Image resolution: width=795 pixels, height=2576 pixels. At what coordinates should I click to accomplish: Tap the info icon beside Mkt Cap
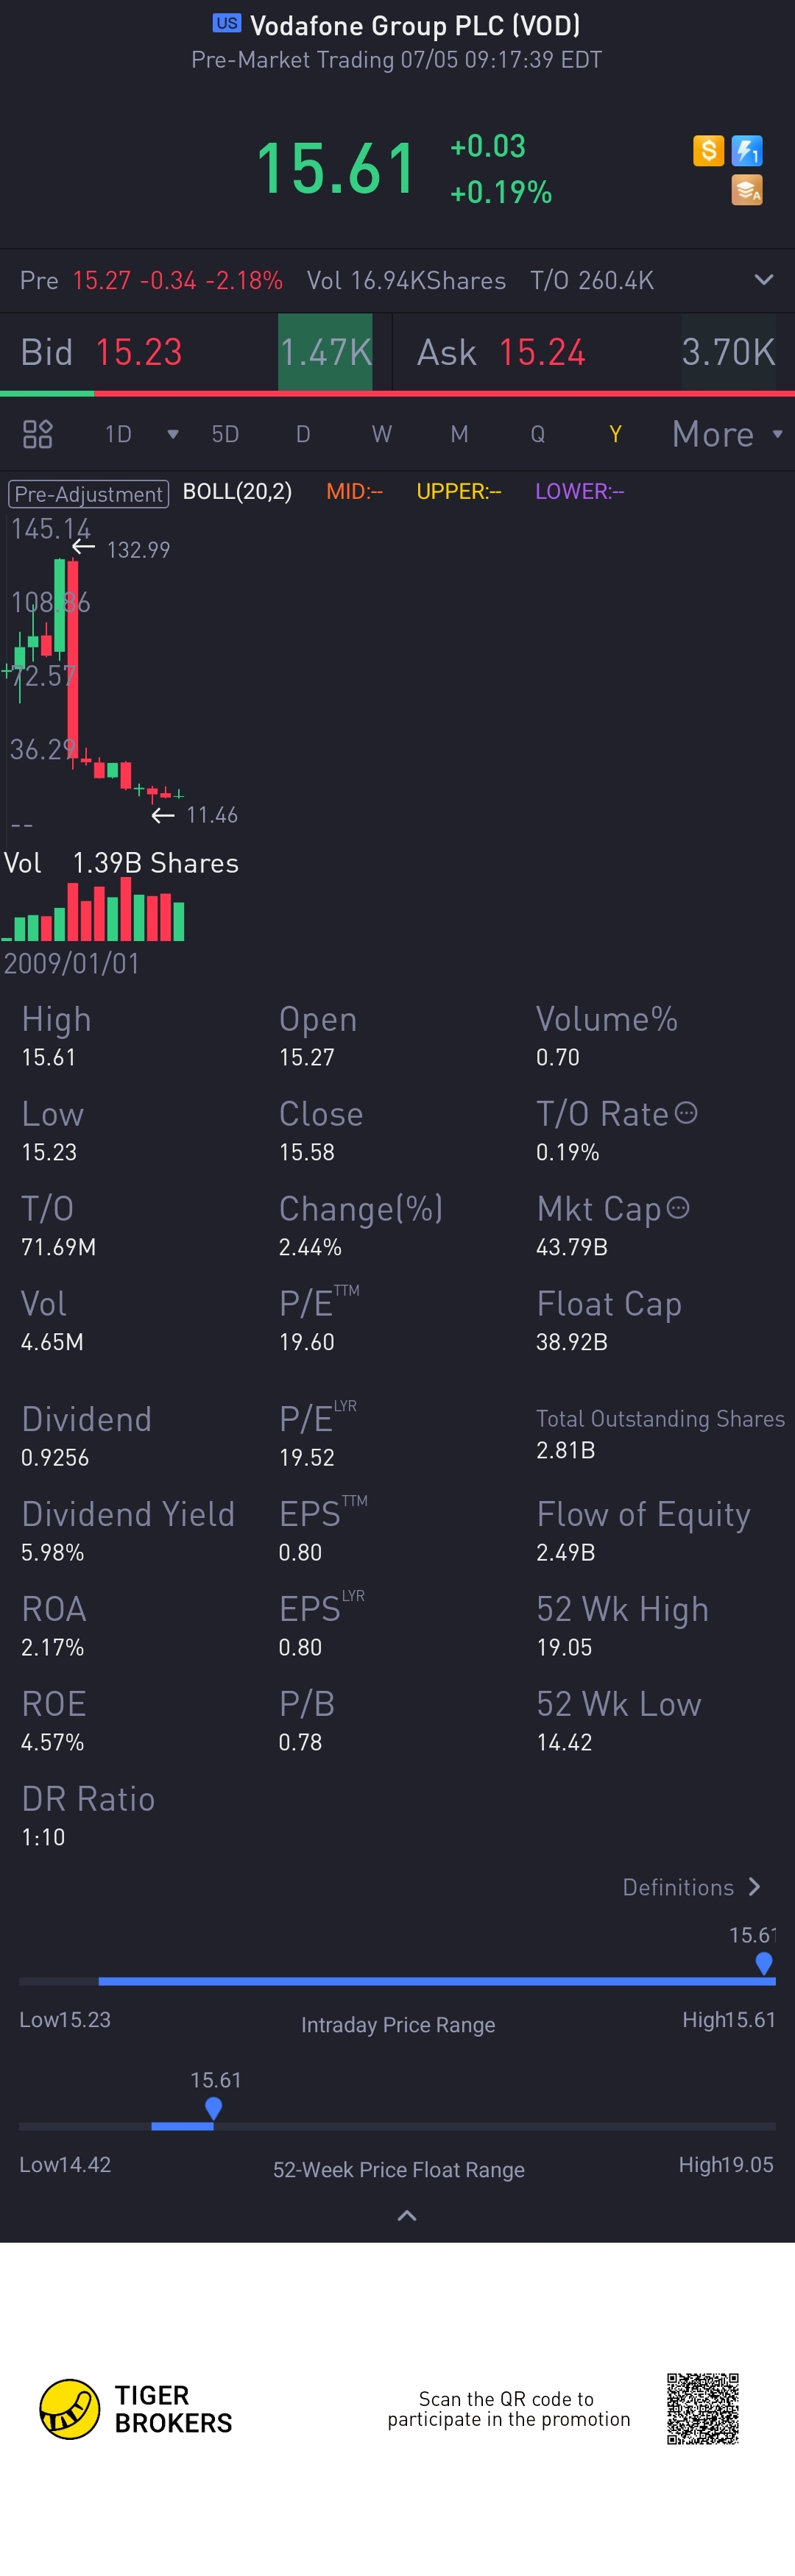[678, 1208]
